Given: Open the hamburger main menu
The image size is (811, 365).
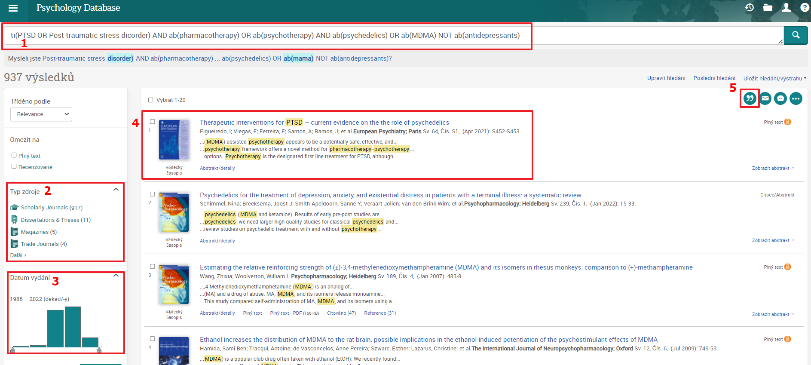Looking at the screenshot, I should pyautogui.click(x=13, y=8).
